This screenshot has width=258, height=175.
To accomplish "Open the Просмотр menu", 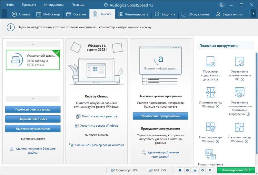I will point(29,5).
